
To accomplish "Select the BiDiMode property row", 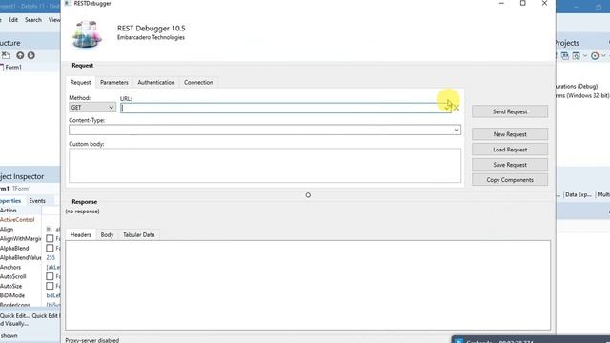I will [30, 295].
